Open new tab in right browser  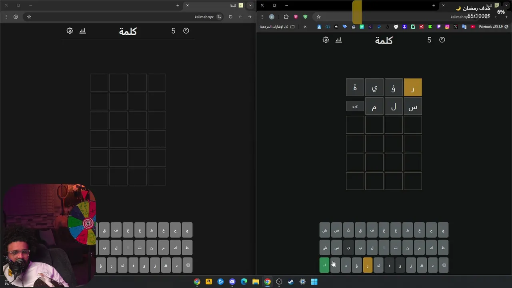pos(434,5)
